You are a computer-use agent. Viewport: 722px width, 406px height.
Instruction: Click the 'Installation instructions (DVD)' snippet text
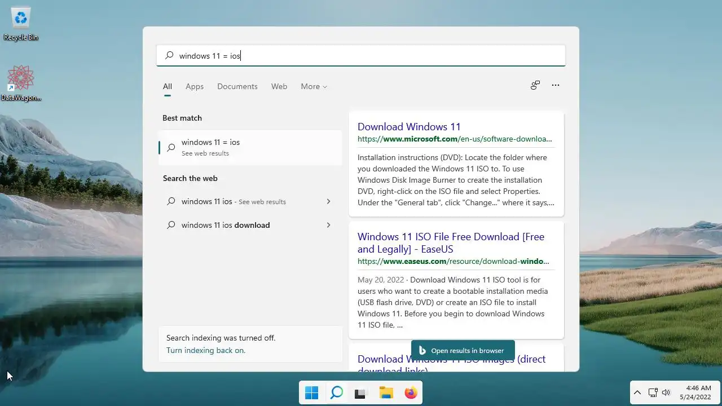point(456,180)
